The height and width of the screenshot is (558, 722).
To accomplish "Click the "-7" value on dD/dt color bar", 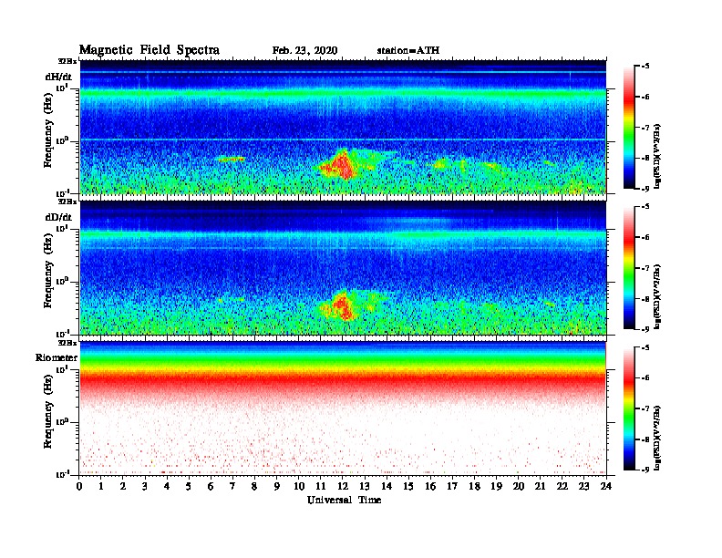I will (645, 268).
